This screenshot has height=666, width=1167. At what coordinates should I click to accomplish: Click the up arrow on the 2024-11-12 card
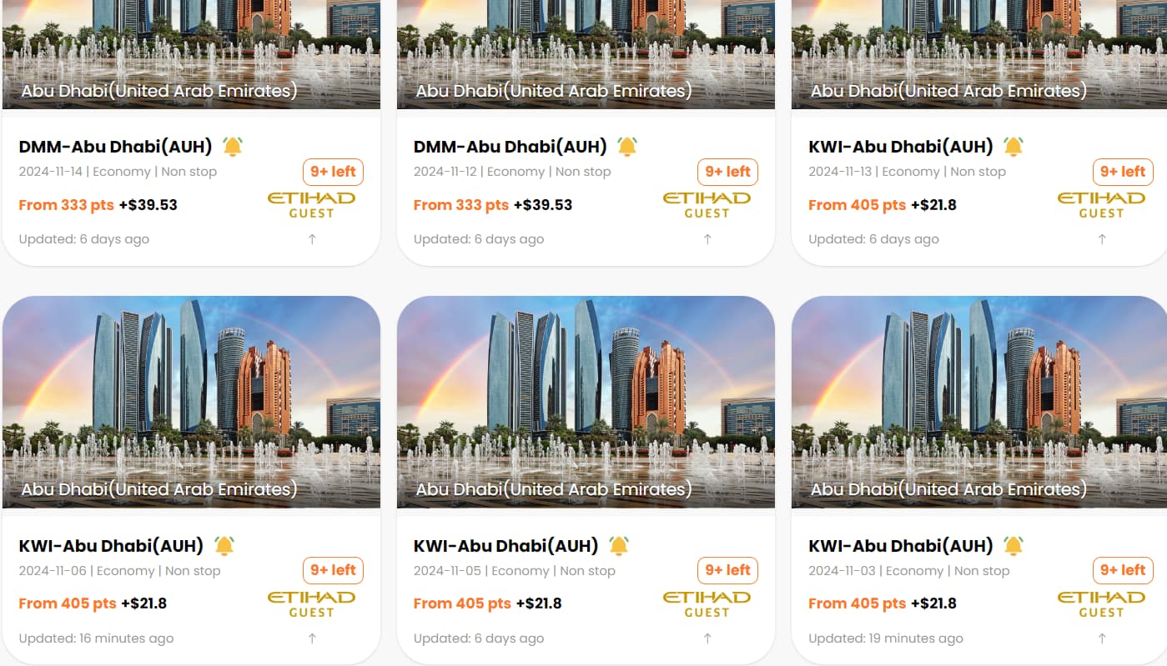(x=707, y=239)
